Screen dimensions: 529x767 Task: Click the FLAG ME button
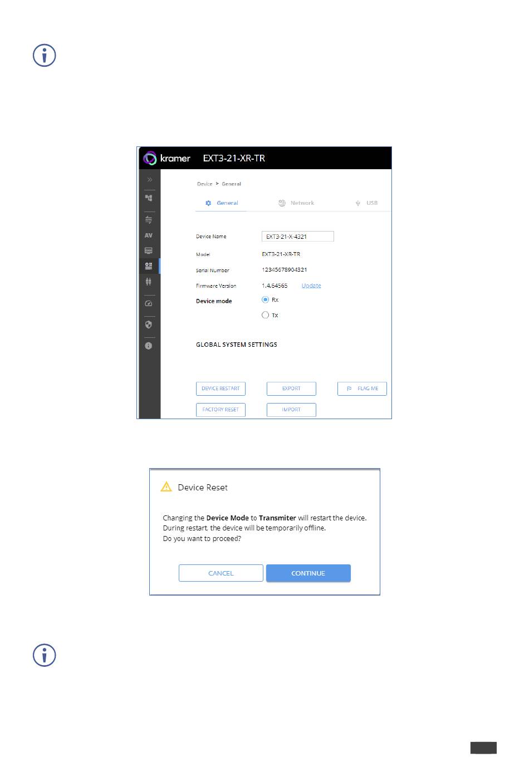(x=362, y=389)
